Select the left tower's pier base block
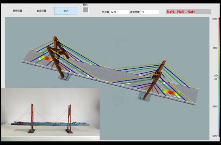Image resolution: width=221 pixels, height=145 pixels. click(x=65, y=77)
